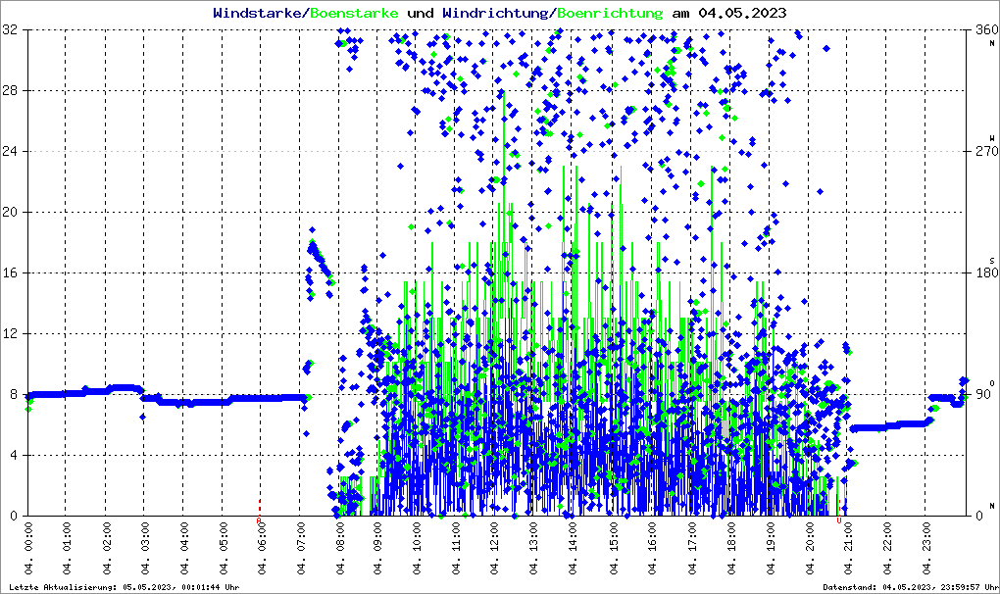The width and height of the screenshot is (1000, 594).
Task: Click right axis value 270
Action: [986, 151]
